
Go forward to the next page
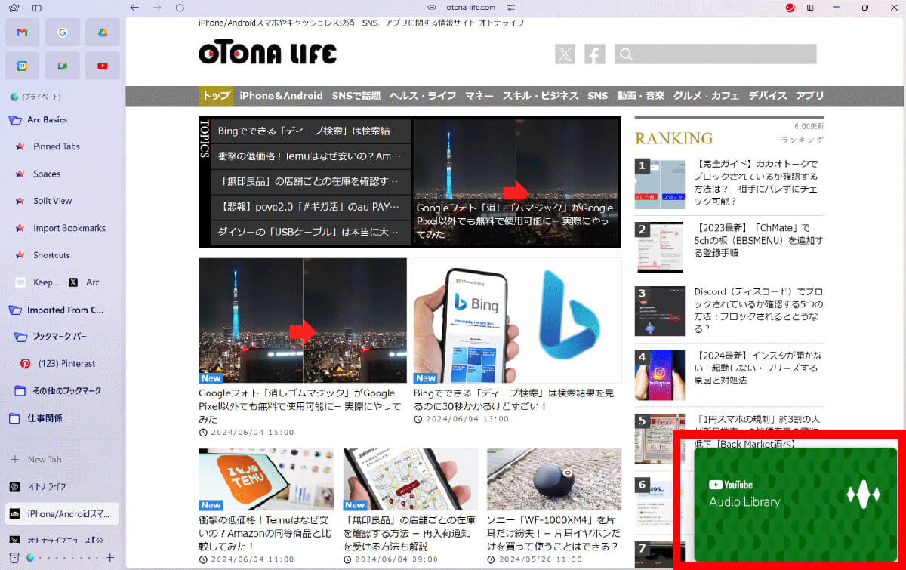click(x=157, y=8)
